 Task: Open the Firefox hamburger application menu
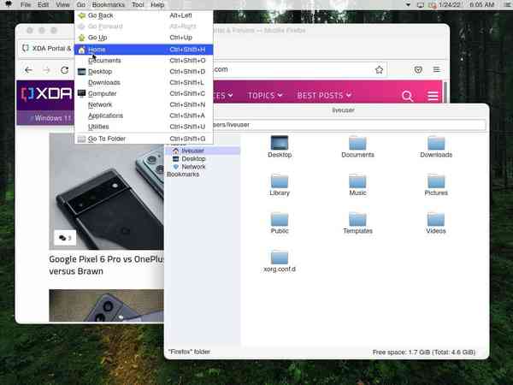pos(436,70)
